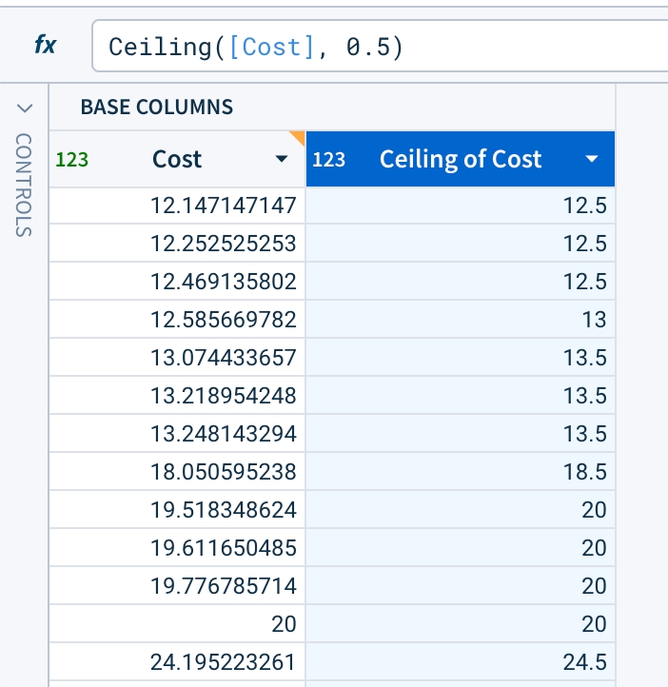Viewport: 668px width, 687px height.
Task: Select the Cost cell 24.195223261
Action: point(224,662)
